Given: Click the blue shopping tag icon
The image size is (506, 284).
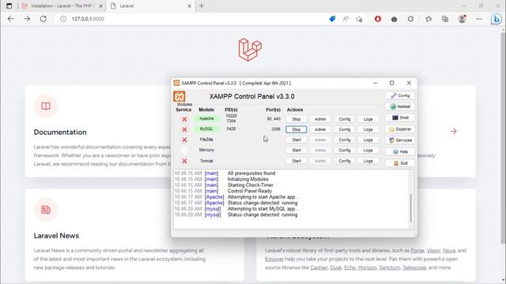Looking at the screenshot, I should 332,19.
